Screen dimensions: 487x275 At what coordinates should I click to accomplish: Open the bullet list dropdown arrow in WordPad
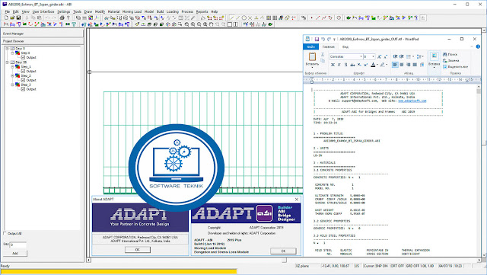click(x=413, y=56)
